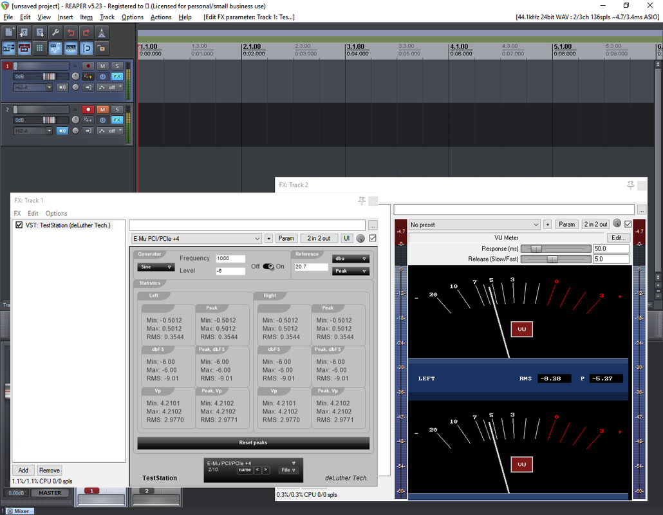
Task: Click the Add button in FX chain
Action: click(23, 470)
